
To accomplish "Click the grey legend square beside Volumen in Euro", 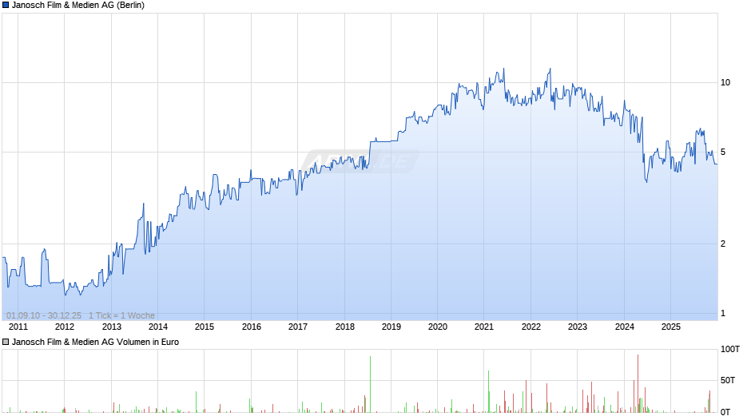I will pyautogui.click(x=6, y=342).
